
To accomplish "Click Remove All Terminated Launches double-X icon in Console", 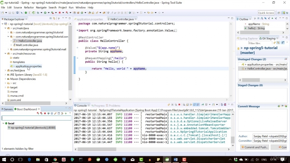I will click(176, 105).
